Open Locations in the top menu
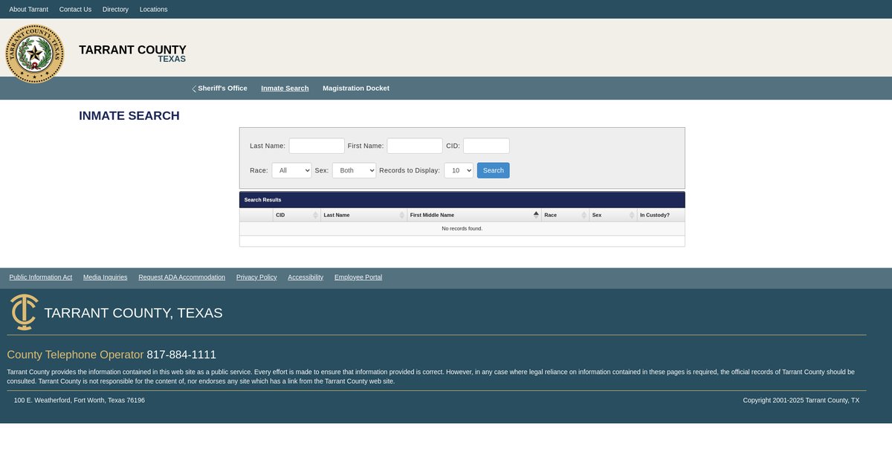The image size is (892, 461). pos(154,10)
